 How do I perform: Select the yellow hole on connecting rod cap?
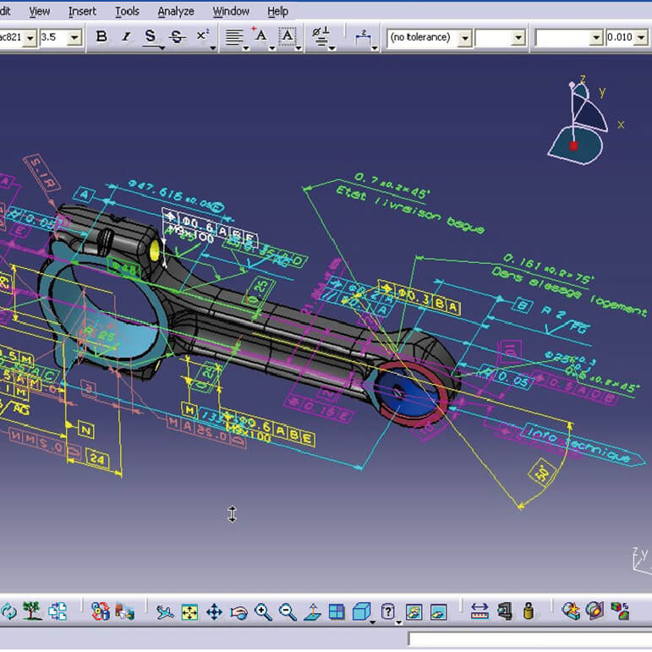tap(154, 249)
